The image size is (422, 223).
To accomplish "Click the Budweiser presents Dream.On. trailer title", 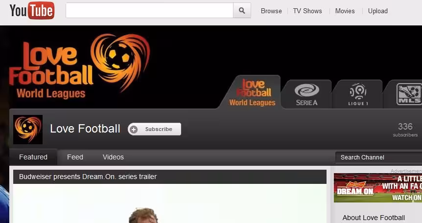I will pyautogui.click(x=88, y=177).
